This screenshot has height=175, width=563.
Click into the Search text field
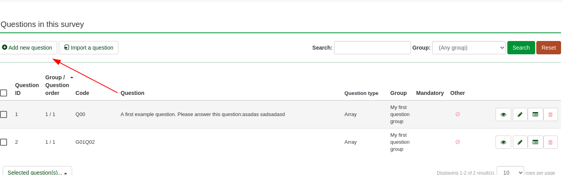point(372,48)
